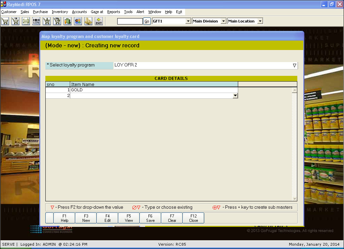Open the Help menu
The width and height of the screenshot is (344, 249).
169,12
